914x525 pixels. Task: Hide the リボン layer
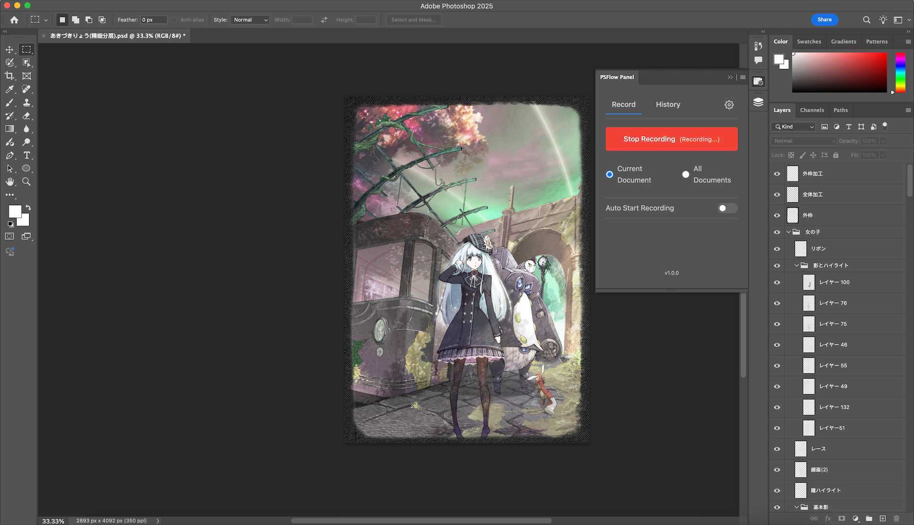click(x=777, y=248)
